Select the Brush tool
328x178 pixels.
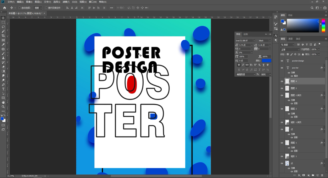click(x=3, y=54)
